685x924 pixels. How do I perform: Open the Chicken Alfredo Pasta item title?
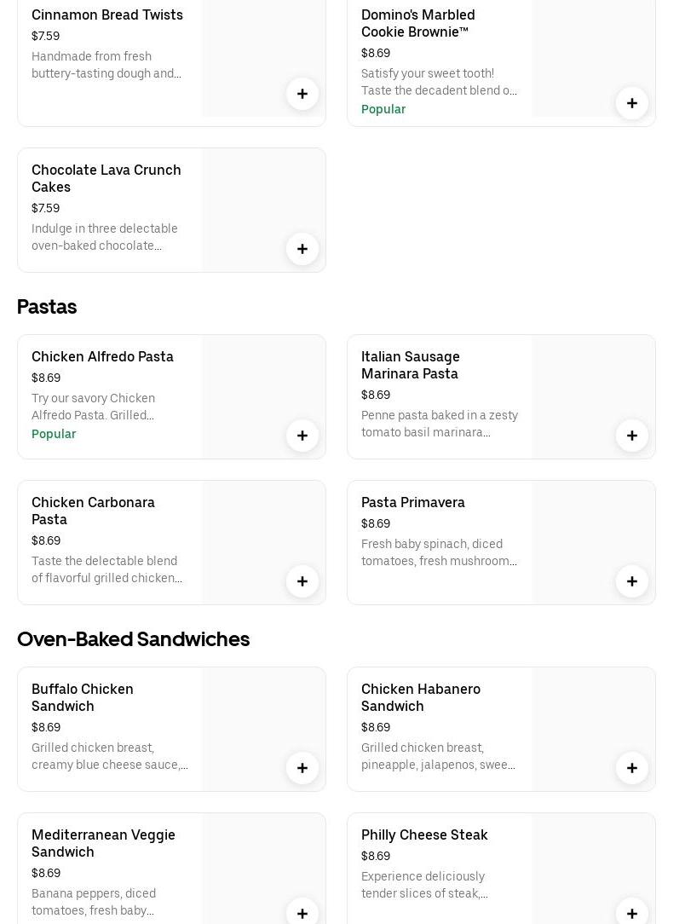coord(102,356)
